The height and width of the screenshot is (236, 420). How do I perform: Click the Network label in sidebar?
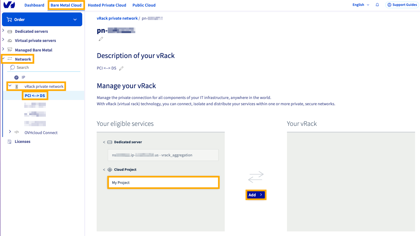click(x=23, y=59)
